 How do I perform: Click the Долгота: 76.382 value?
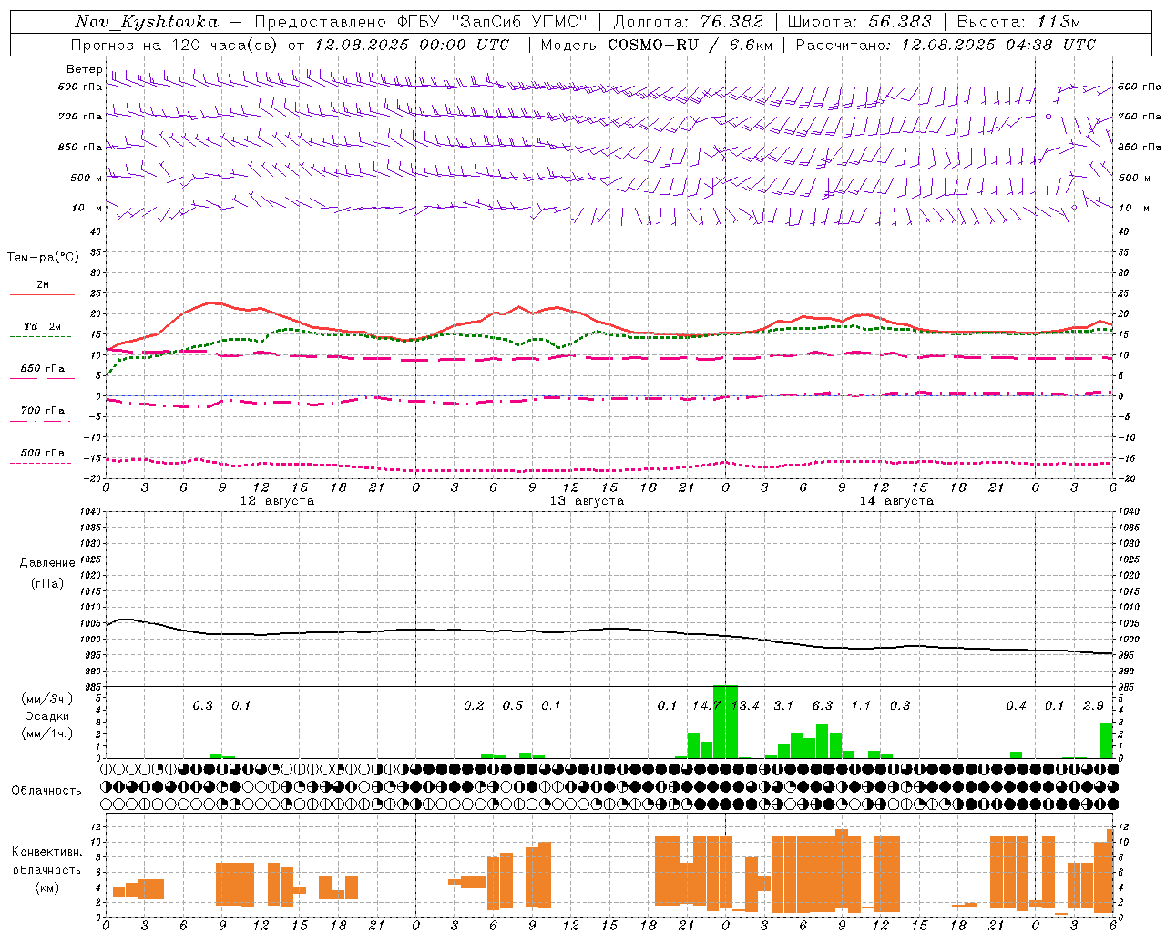tap(688, 22)
